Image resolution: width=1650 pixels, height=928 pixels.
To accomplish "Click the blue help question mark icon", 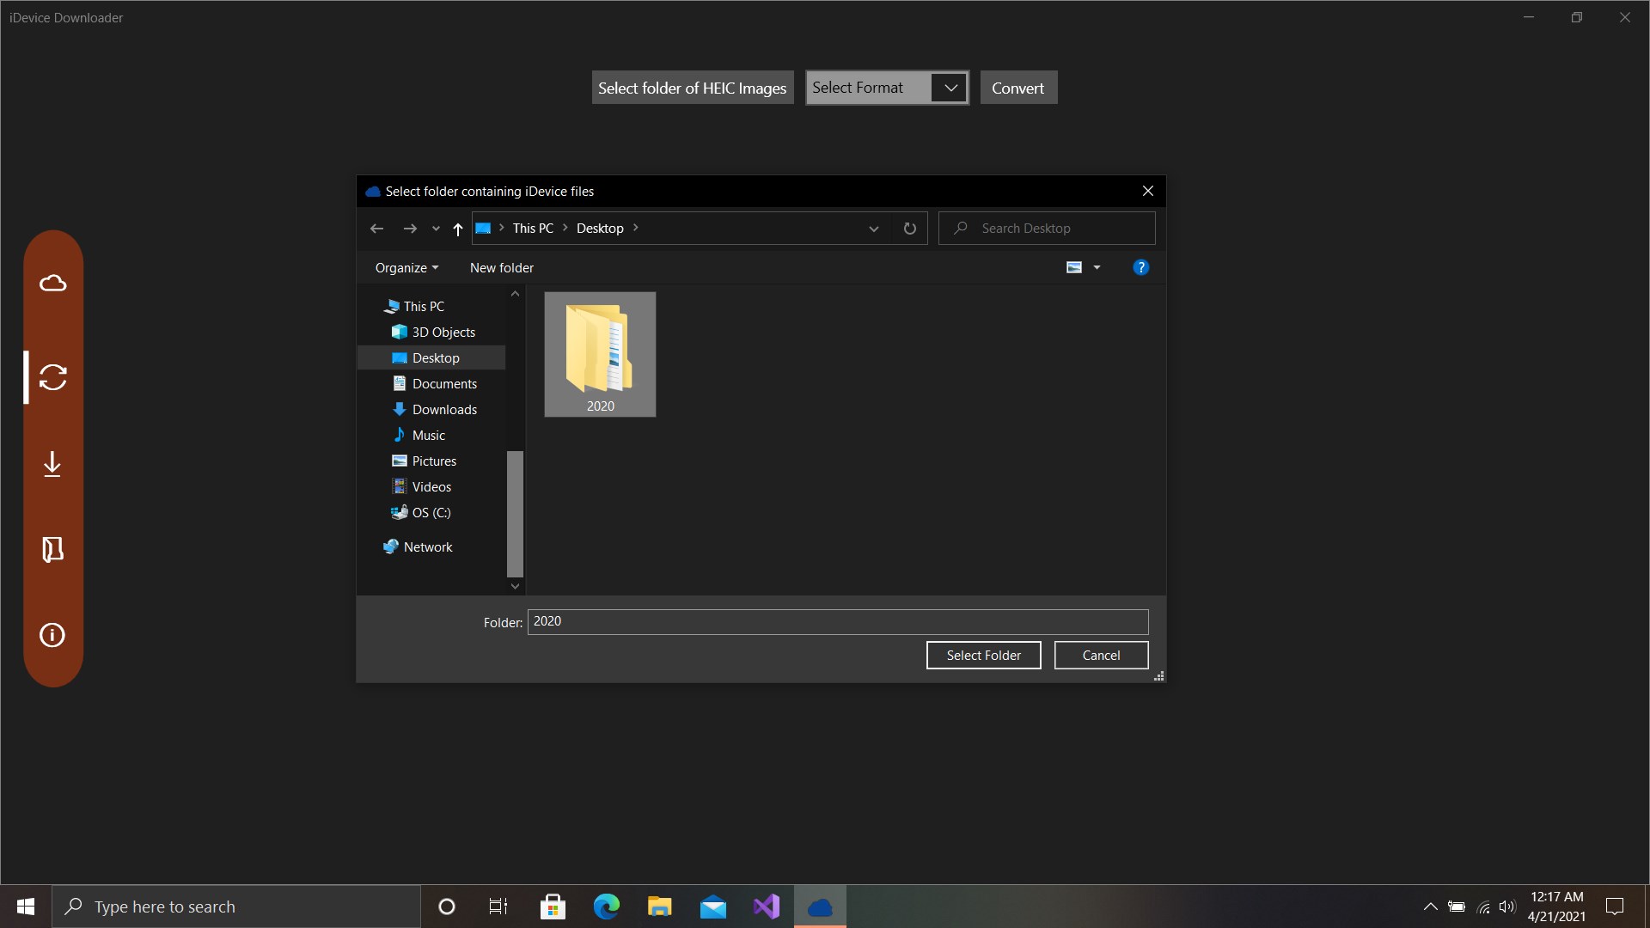I will point(1140,267).
